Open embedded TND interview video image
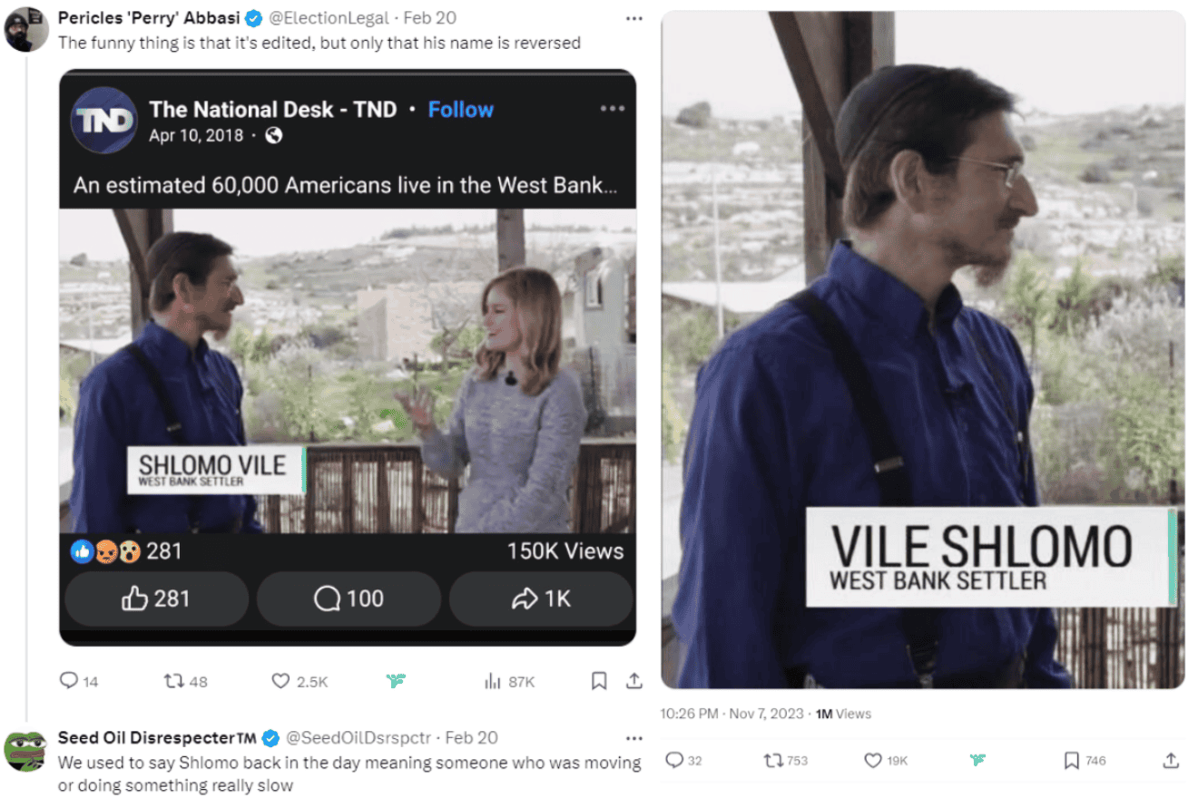 (348, 372)
